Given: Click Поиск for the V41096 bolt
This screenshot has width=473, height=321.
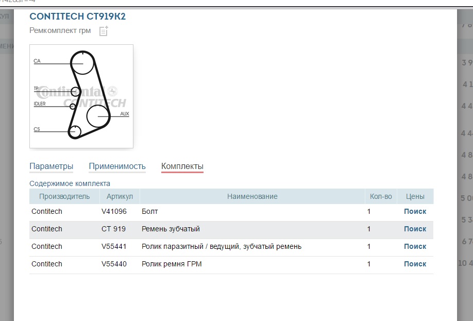Looking at the screenshot, I should coord(415,211).
